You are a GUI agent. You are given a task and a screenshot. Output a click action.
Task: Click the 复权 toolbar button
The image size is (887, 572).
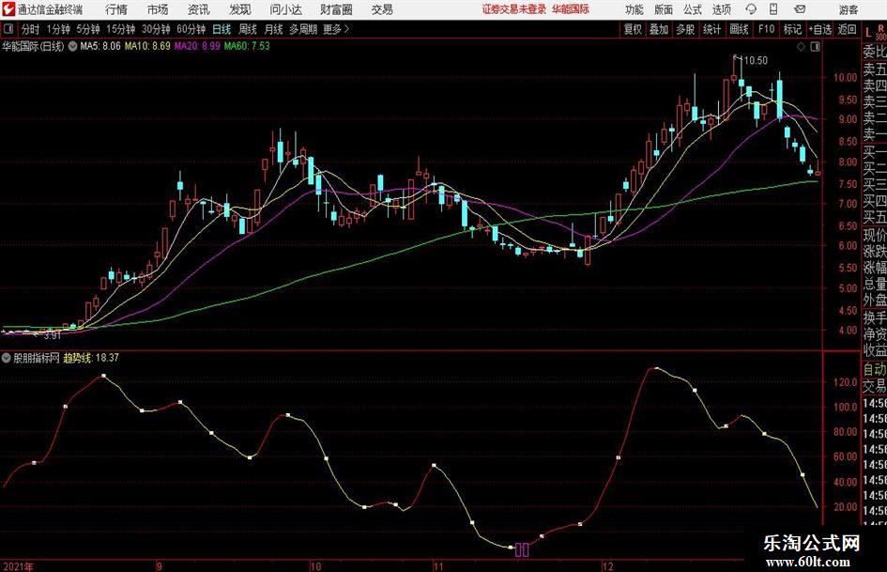pyautogui.click(x=633, y=29)
